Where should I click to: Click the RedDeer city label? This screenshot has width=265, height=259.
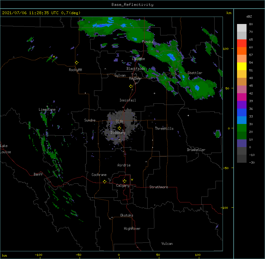tap(135, 78)
